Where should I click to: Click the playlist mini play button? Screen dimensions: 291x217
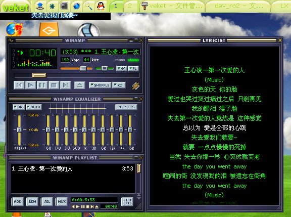point(78,206)
